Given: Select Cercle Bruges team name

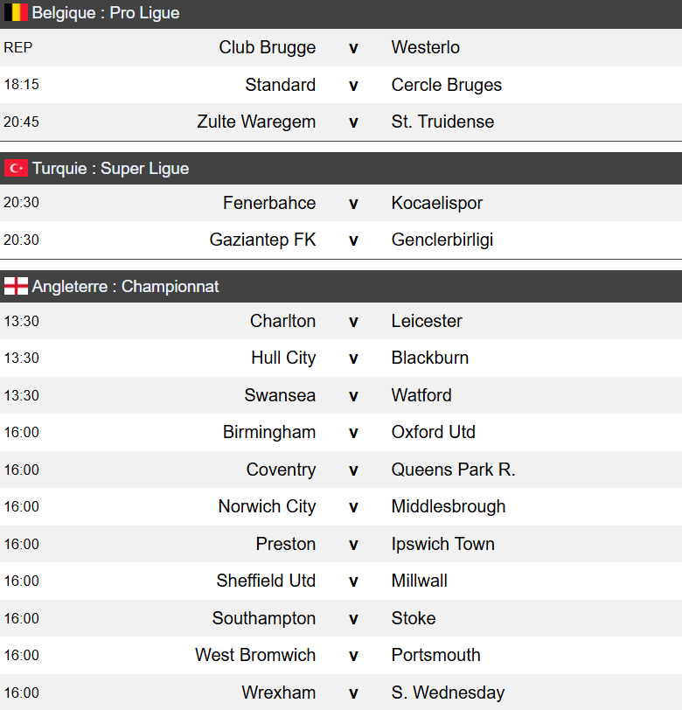Looking at the screenshot, I should [446, 85].
